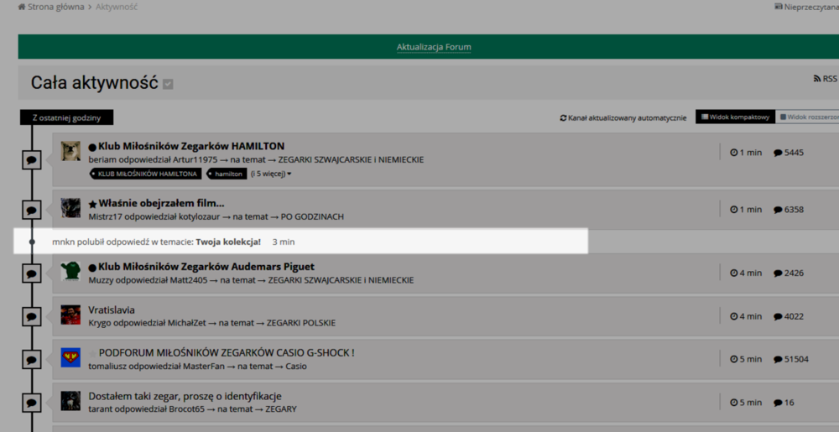The height and width of the screenshot is (432, 839).
Task: Open the RSS feed link
Action: [825, 79]
